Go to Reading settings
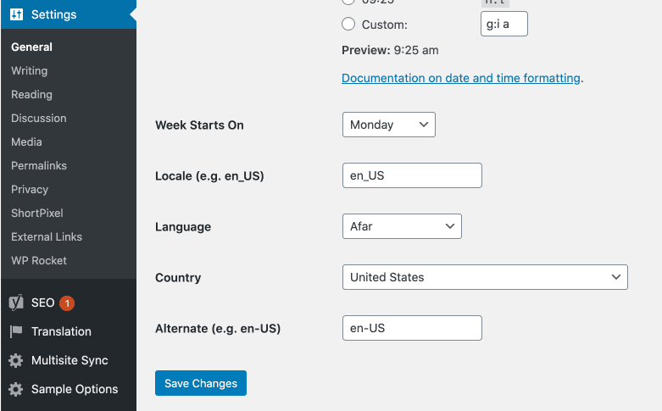The width and height of the screenshot is (662, 411). point(31,95)
